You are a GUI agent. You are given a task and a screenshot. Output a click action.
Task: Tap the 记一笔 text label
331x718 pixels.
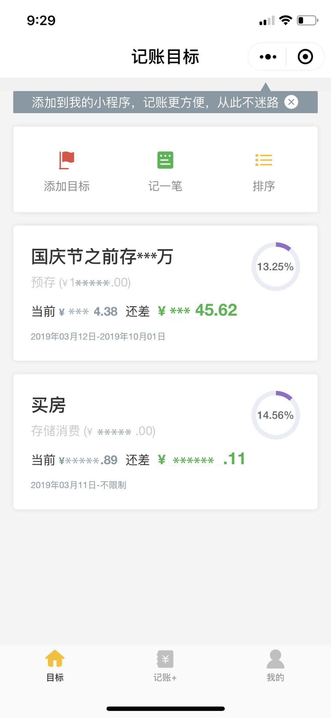165,186
